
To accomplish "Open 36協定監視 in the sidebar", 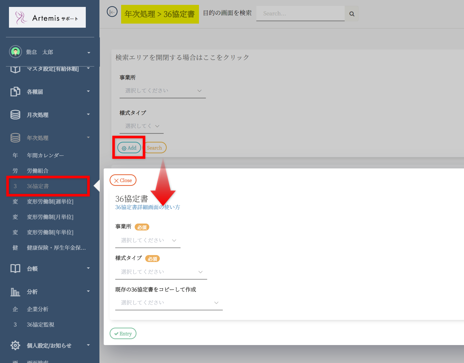I will pyautogui.click(x=40, y=325).
